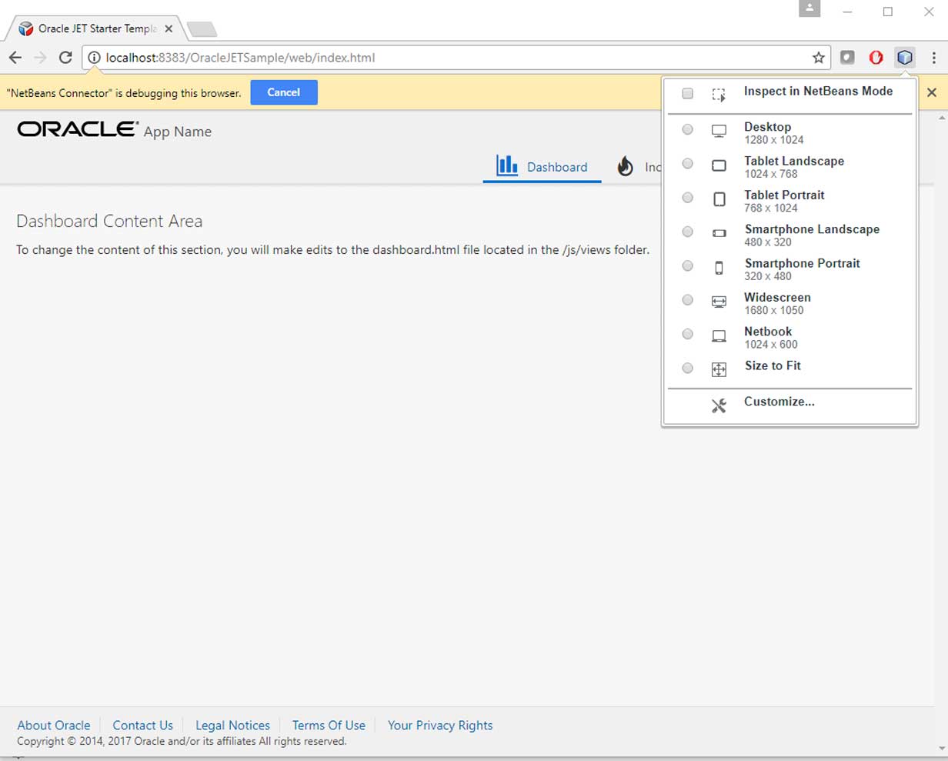The height and width of the screenshot is (761, 948).
Task: Select the Oracle JET Starter Template tab
Action: click(x=96, y=29)
